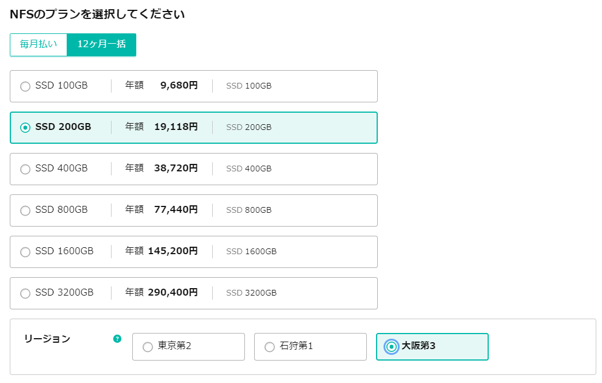Open the region help question-mark icon
Viewport: 602px width, 383px height.
[117, 339]
